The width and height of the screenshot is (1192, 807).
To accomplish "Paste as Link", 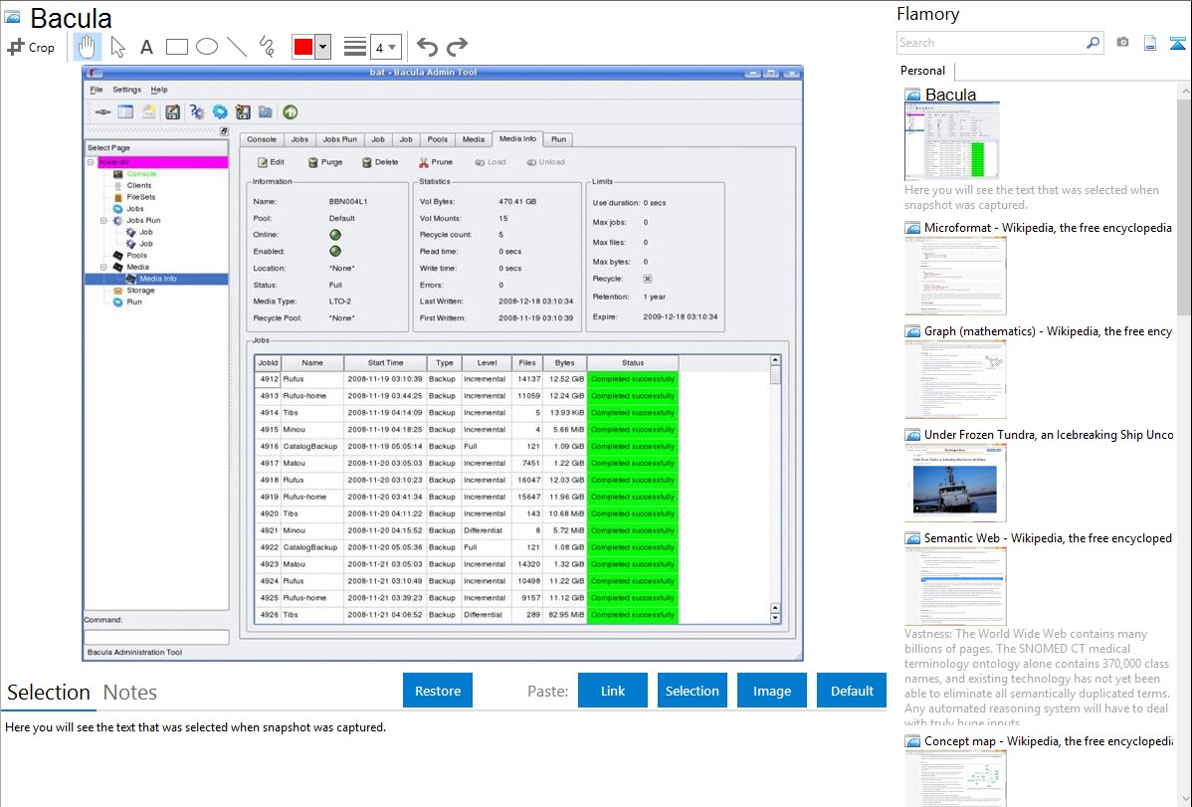I will [x=613, y=691].
